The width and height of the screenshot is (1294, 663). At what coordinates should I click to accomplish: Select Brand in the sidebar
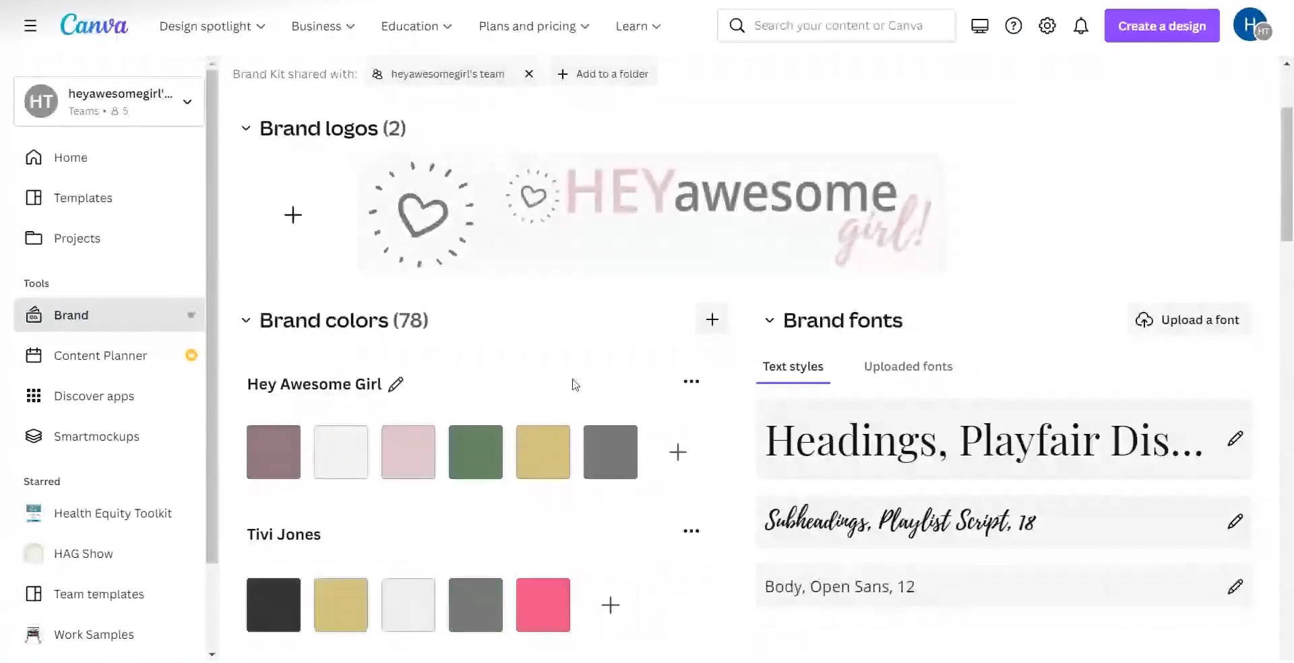(x=109, y=315)
